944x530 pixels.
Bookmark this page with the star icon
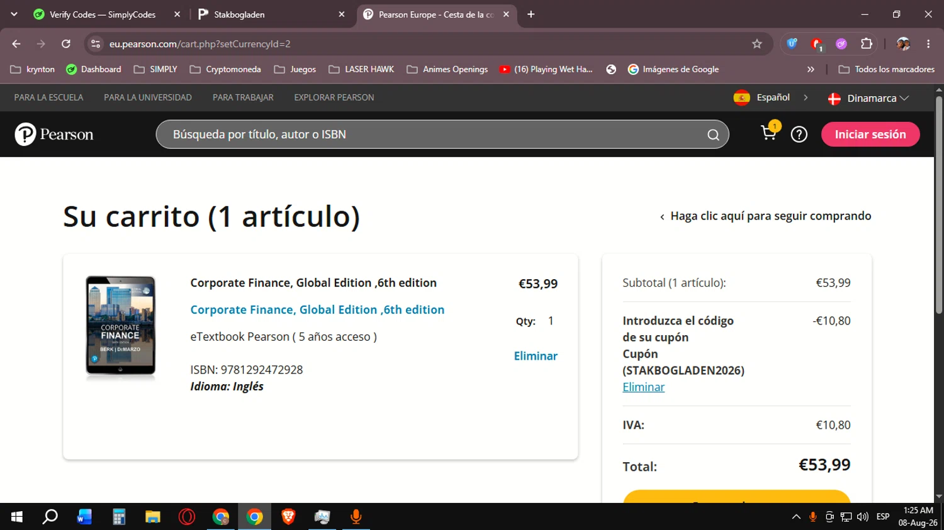757,44
